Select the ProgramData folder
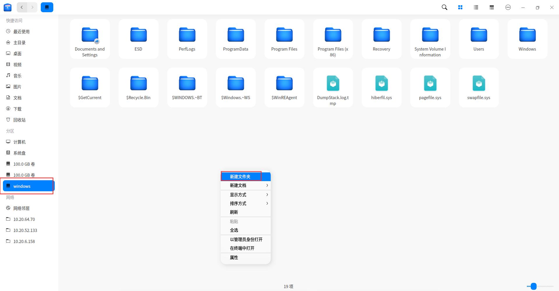Viewport: 559px width, 291px height. [x=236, y=39]
